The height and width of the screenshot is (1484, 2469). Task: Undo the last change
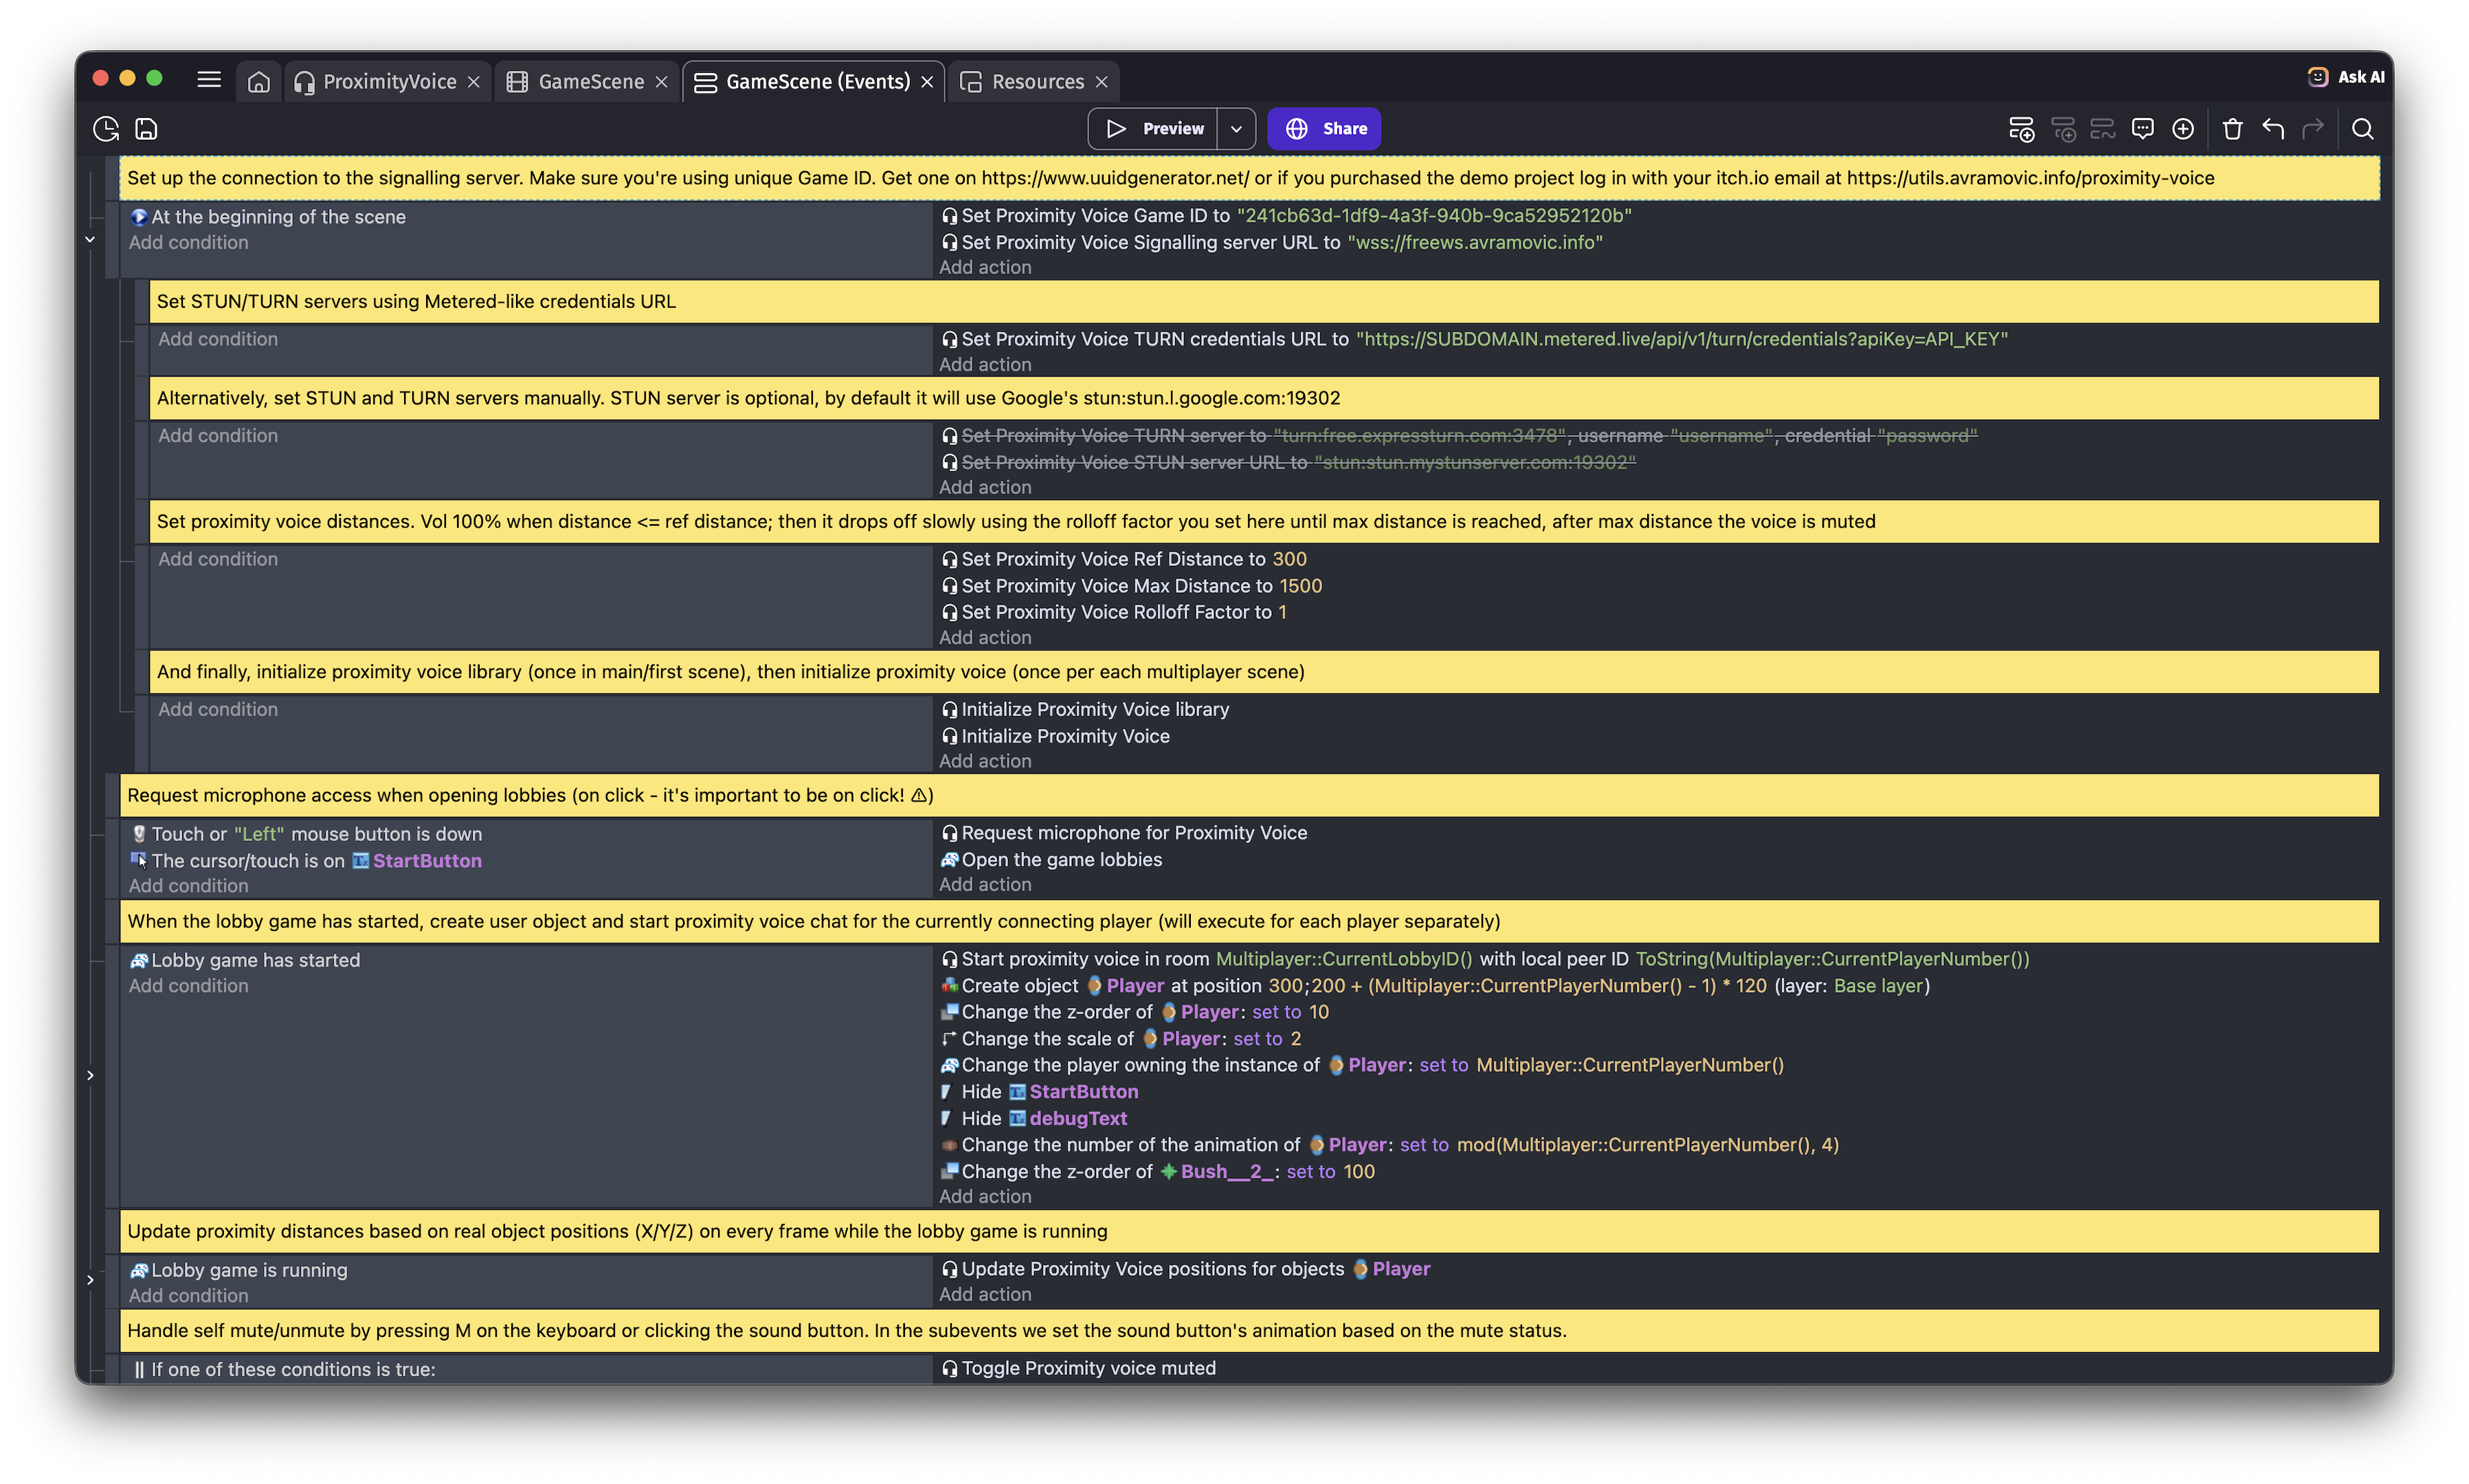pyautogui.click(x=2273, y=129)
